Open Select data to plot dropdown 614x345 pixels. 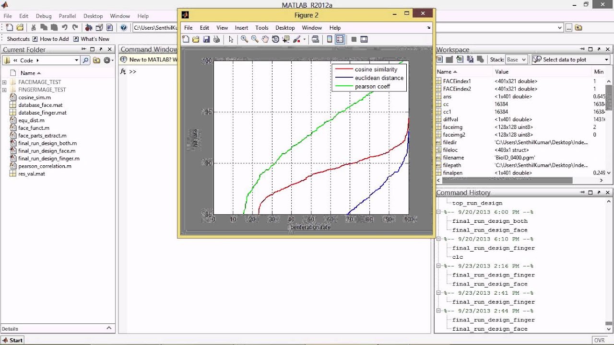click(x=570, y=59)
